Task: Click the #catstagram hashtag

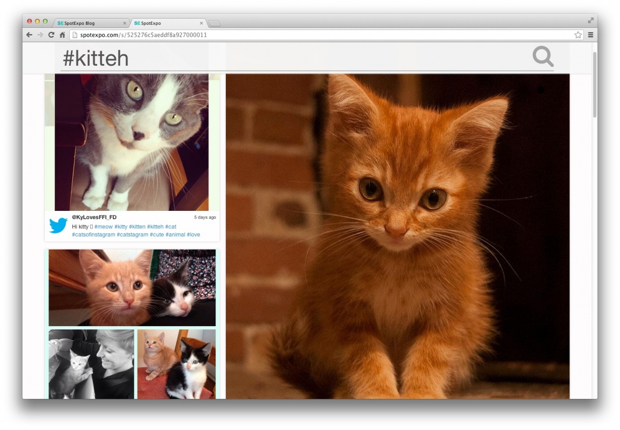Action: tap(132, 235)
